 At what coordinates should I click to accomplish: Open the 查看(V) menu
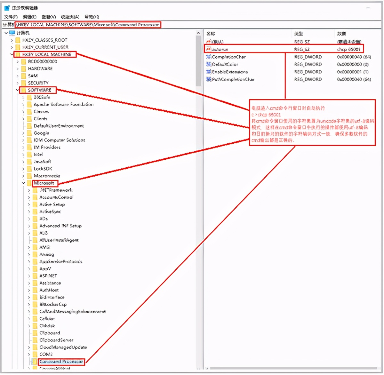tap(49, 17)
